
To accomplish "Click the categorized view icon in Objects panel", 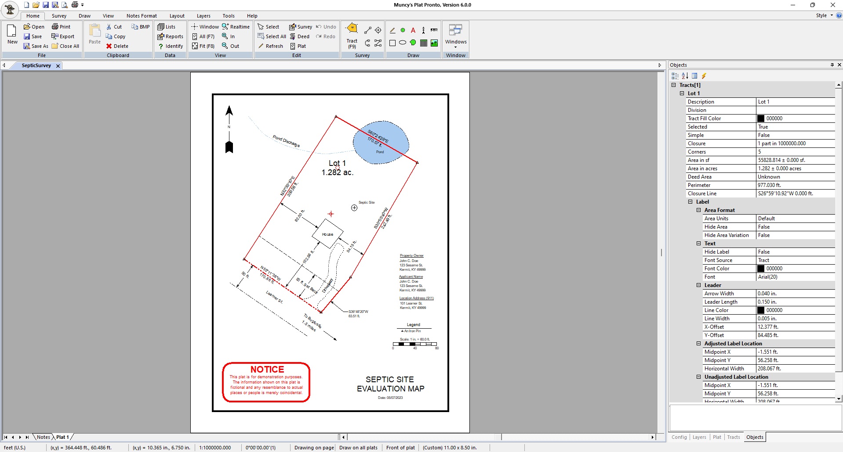I will click(675, 76).
